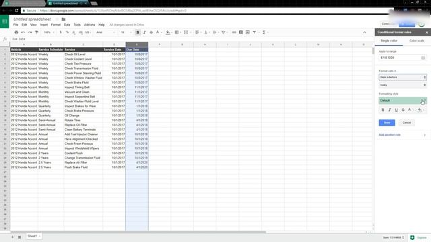Decrease decimal places in toolbar
This screenshot has height=242, width=431.
(x=73, y=32)
